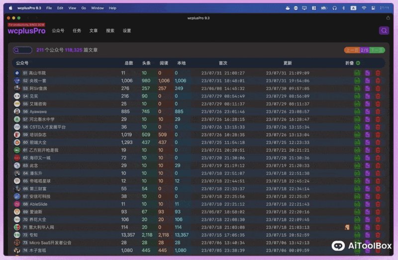398x260 pixels.
Task: Toggle the green 折叠 collapse switch
Action: pyautogui.click(x=358, y=63)
